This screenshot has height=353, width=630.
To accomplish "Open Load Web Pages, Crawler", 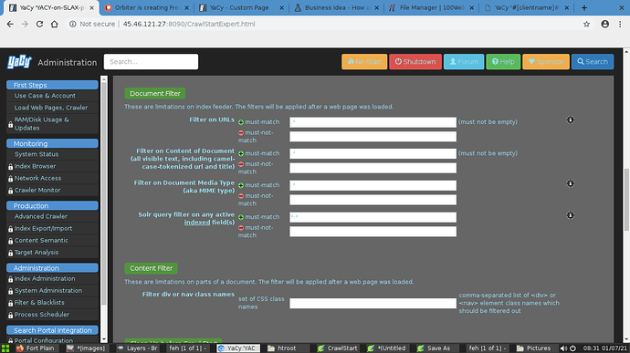I will (51, 108).
